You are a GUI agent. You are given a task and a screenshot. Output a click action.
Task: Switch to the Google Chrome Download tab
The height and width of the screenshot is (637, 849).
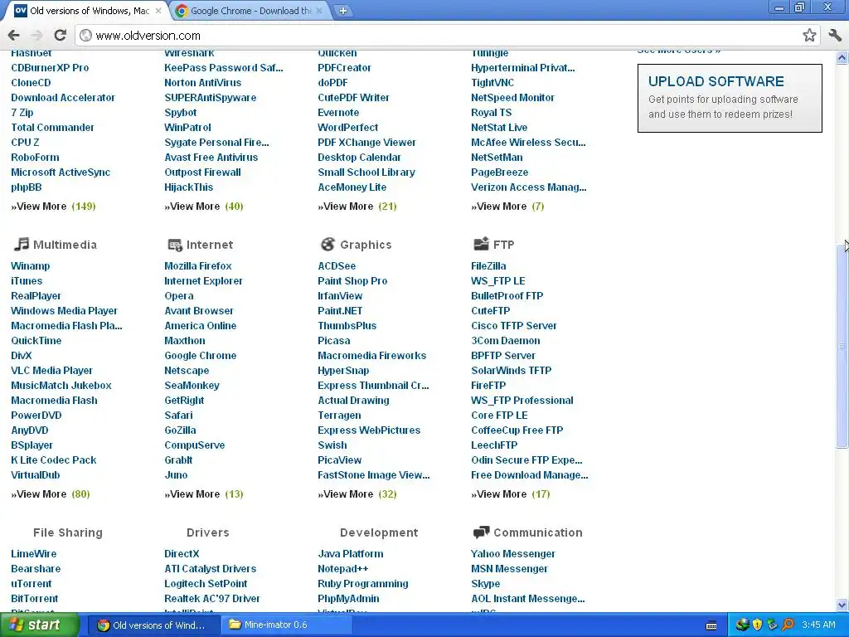[x=249, y=10]
